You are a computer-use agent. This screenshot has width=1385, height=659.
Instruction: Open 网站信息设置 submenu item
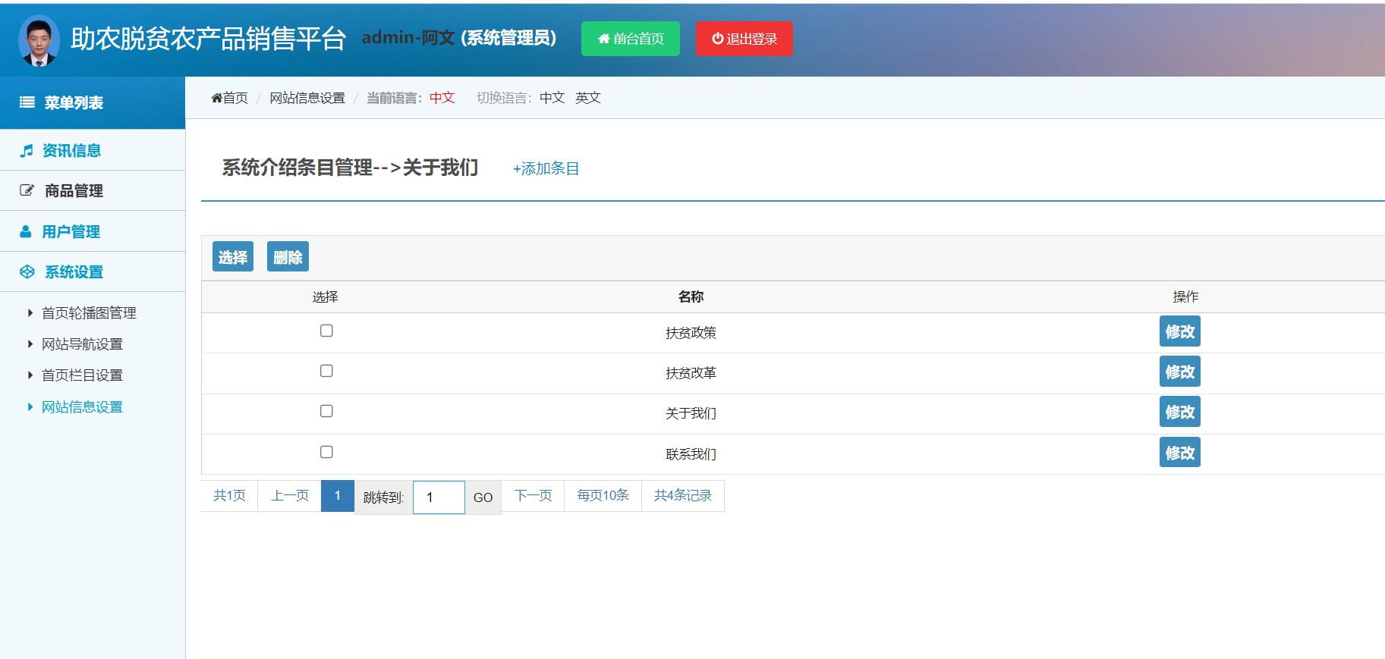(x=82, y=407)
